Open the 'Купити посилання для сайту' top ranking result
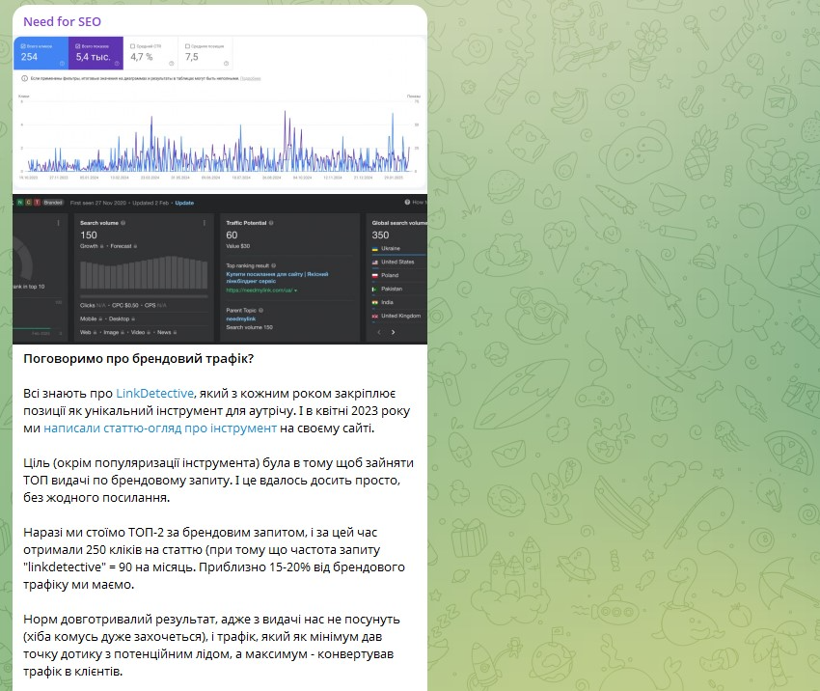Screen dimensions: 820x691 pyautogui.click(x=277, y=277)
